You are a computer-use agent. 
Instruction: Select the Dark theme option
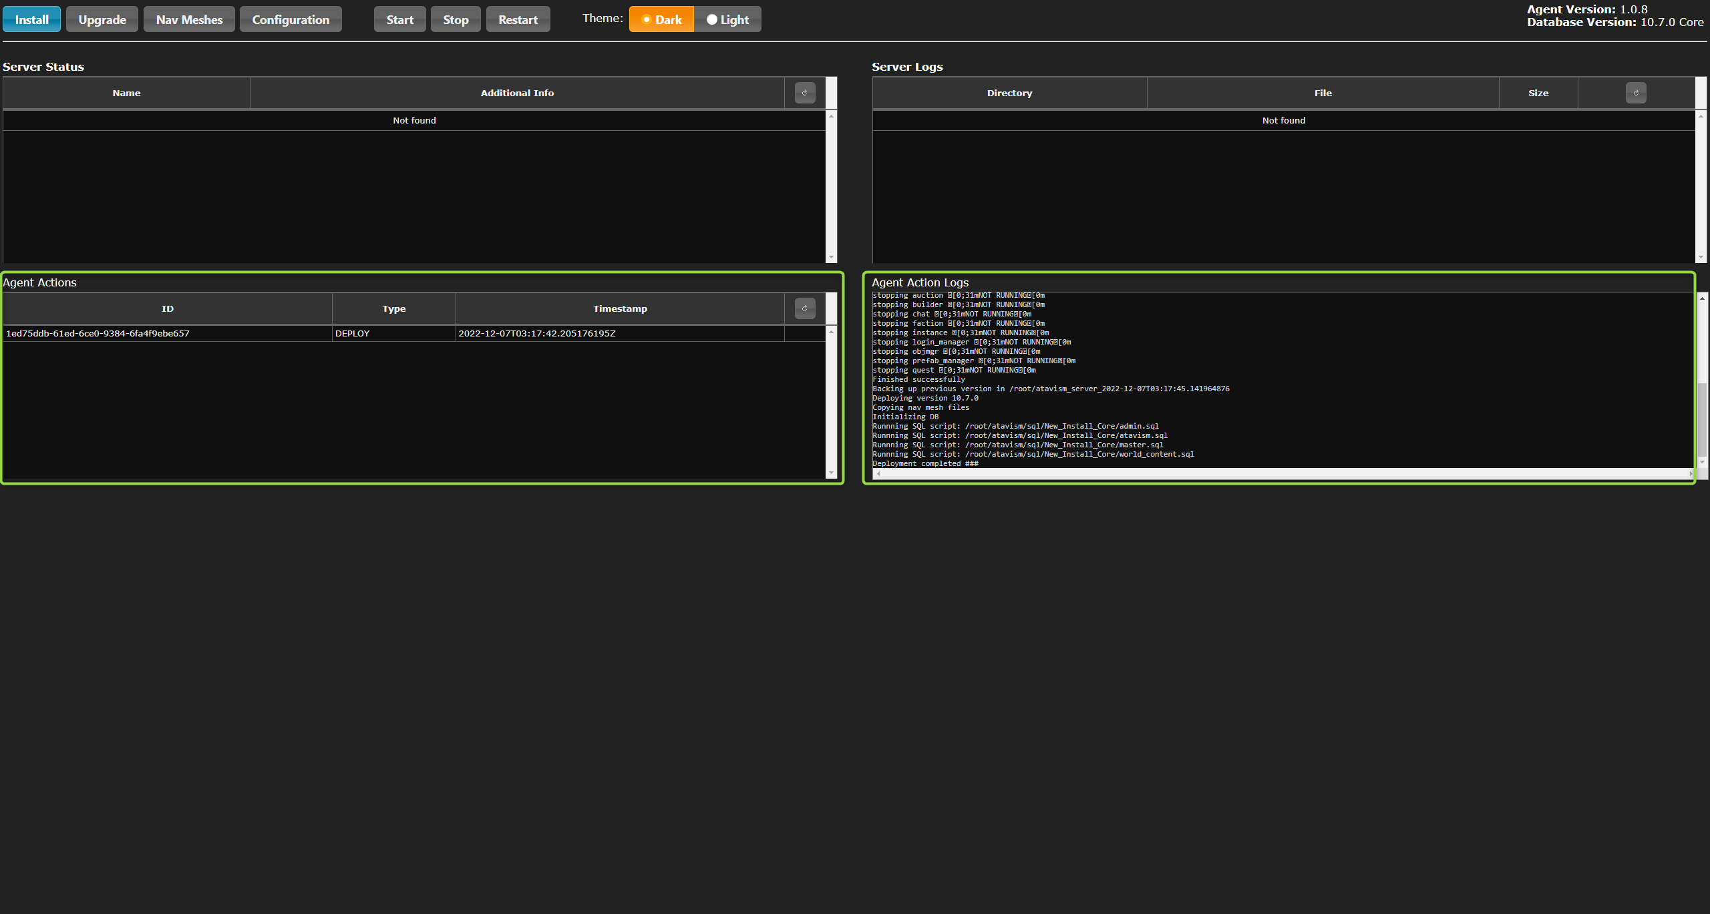tap(661, 19)
